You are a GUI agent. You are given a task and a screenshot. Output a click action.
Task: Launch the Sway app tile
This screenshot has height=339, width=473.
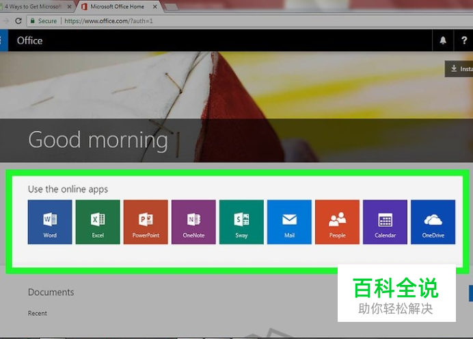[241, 222]
